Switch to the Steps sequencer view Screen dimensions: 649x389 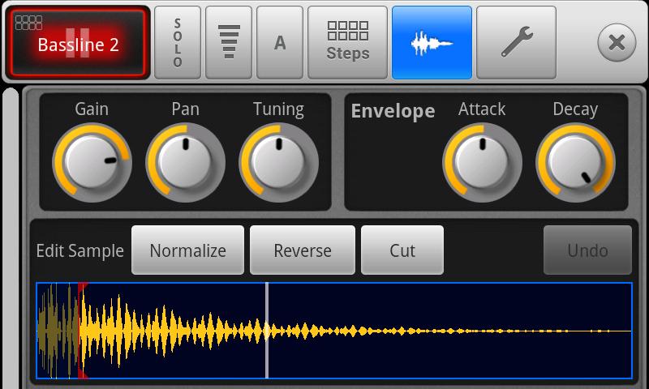pyautogui.click(x=348, y=43)
